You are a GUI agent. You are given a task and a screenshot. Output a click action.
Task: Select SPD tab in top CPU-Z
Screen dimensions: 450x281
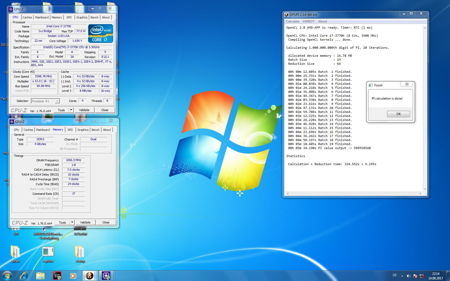(x=69, y=17)
